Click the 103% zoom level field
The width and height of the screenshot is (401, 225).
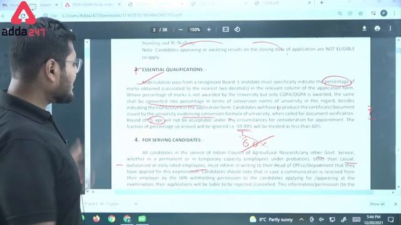195,29
